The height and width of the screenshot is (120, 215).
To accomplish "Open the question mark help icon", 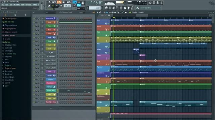I will tap(161, 3).
